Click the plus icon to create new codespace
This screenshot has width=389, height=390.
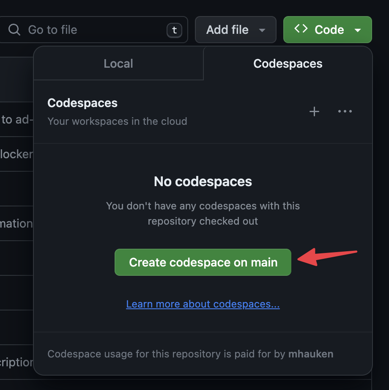314,111
